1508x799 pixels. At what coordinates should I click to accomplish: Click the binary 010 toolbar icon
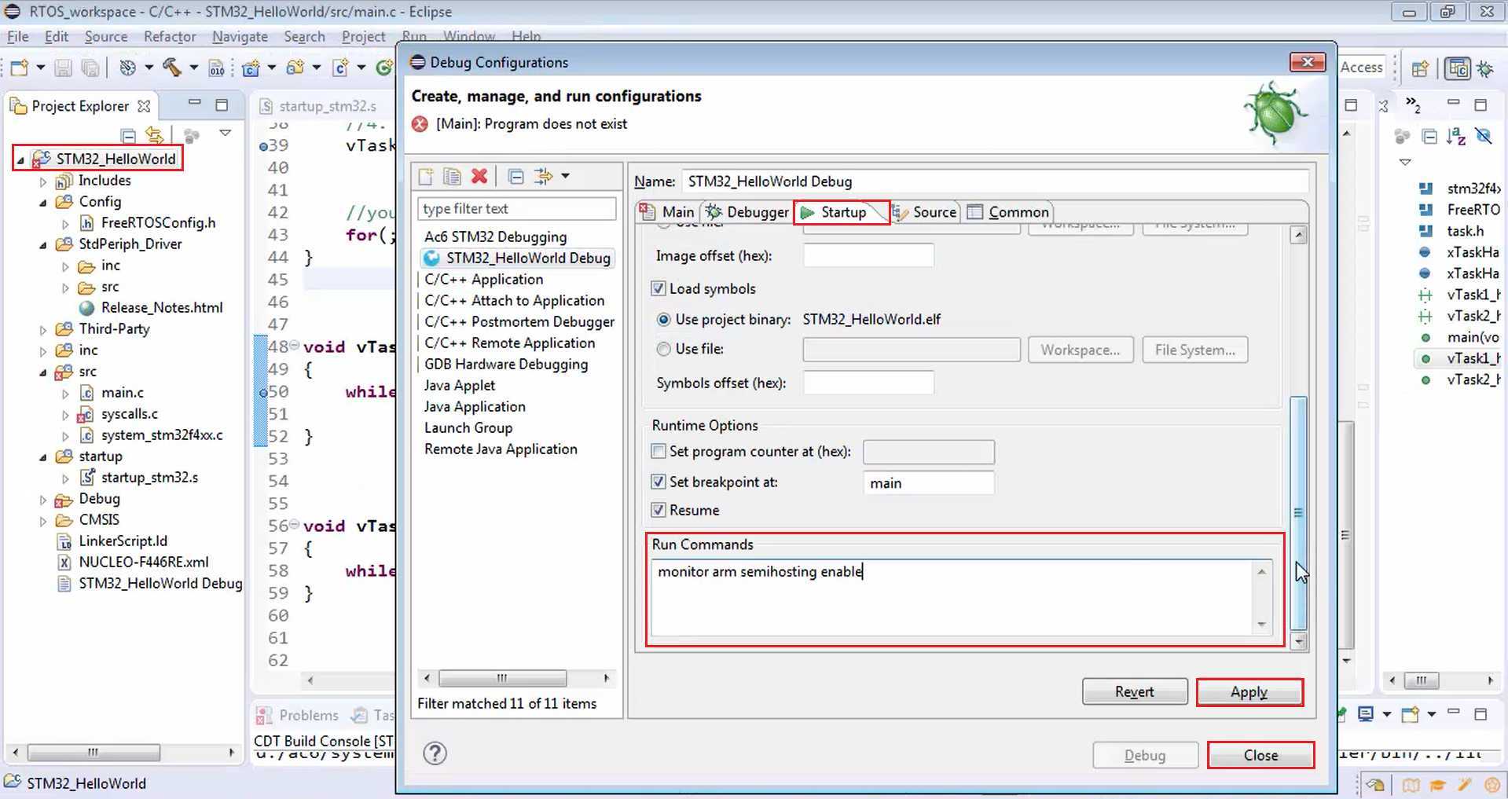(x=217, y=68)
